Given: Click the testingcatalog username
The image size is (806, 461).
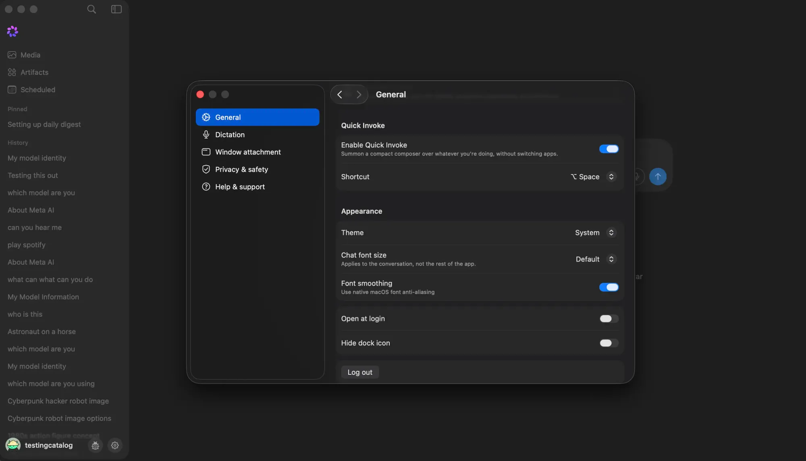Looking at the screenshot, I should [x=49, y=445].
